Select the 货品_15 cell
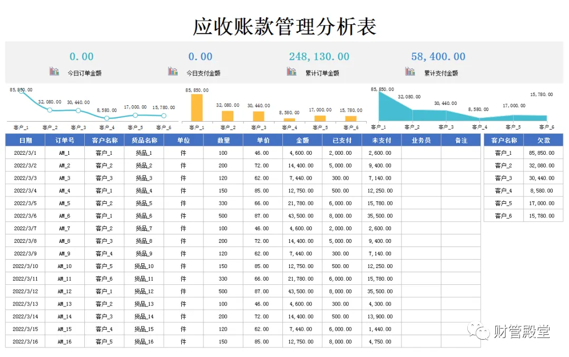Viewport: 569px width, 357px height. tap(144, 329)
